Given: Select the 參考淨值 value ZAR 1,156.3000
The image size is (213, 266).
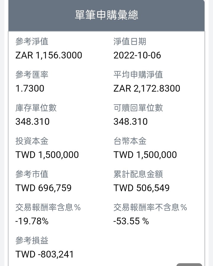Looking at the screenshot, I should 49,55.
